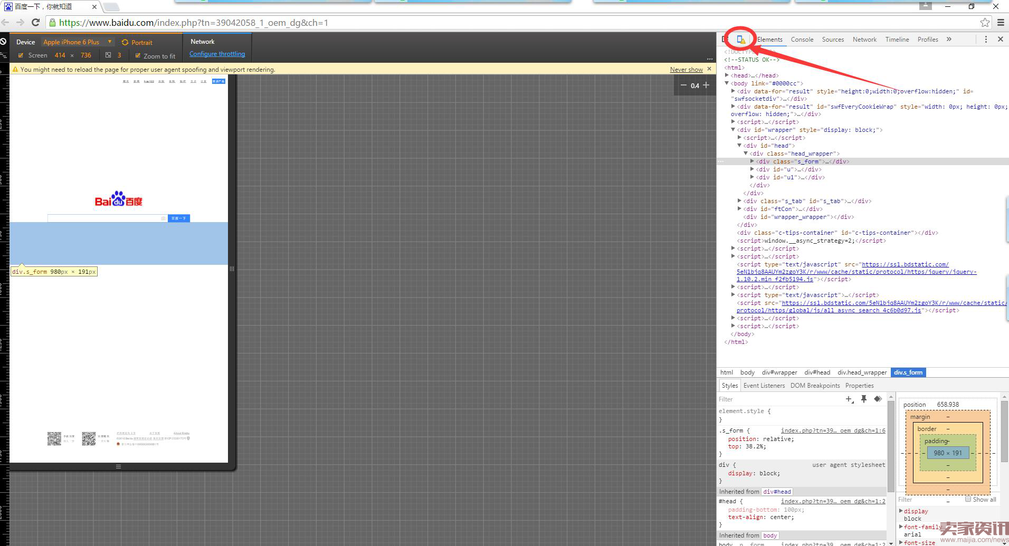This screenshot has height=546, width=1009.
Task: Expand the computed display property
Action: [901, 511]
